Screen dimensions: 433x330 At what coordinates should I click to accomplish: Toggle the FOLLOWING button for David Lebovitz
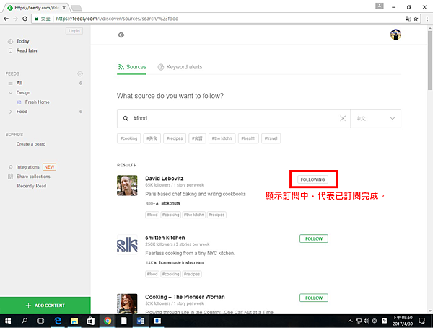tap(312, 179)
